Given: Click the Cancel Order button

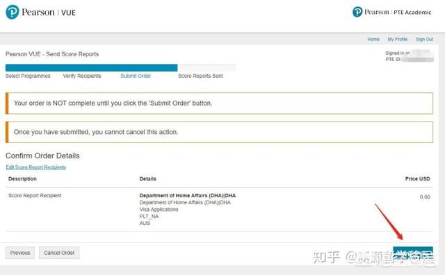Looking at the screenshot, I should 59,253.
